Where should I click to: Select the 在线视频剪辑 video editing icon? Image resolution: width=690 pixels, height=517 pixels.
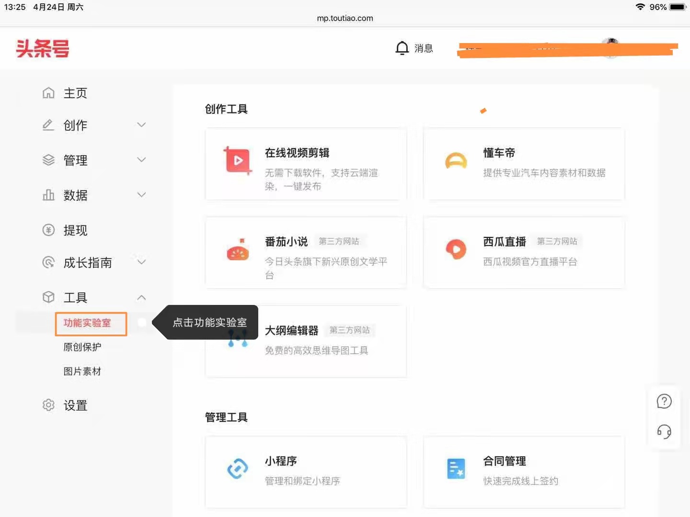tap(238, 160)
